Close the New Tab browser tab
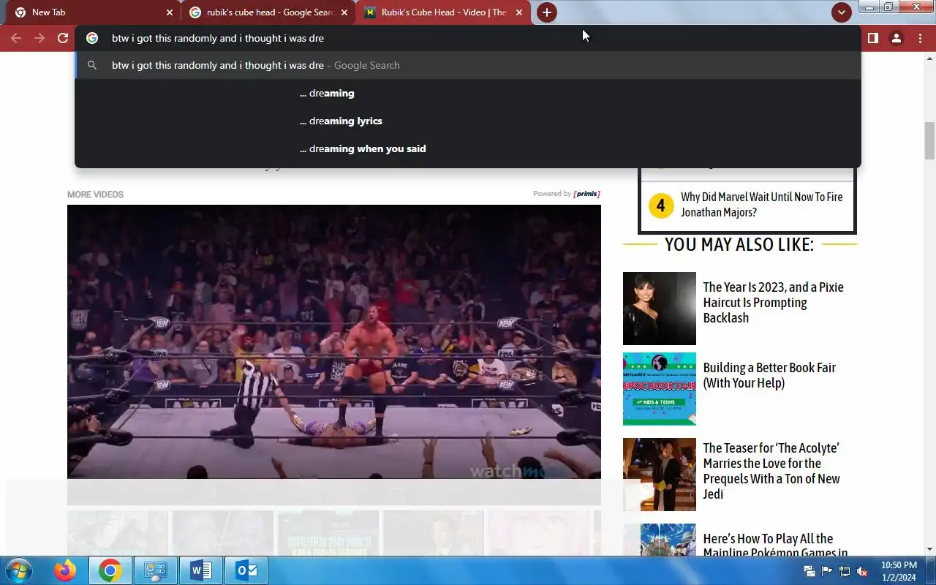The height and width of the screenshot is (585, 936). [x=170, y=12]
